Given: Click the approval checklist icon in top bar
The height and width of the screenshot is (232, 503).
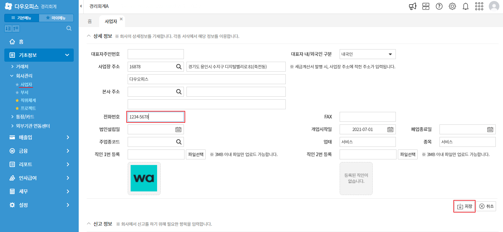Looking at the screenshot, I should click(x=426, y=6).
